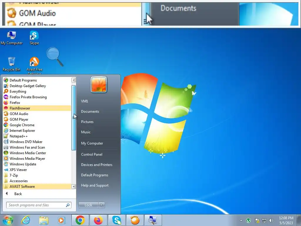This screenshot has width=301, height=226.
Task: Expand the 7-Zip folder
Action: (x=37, y=175)
